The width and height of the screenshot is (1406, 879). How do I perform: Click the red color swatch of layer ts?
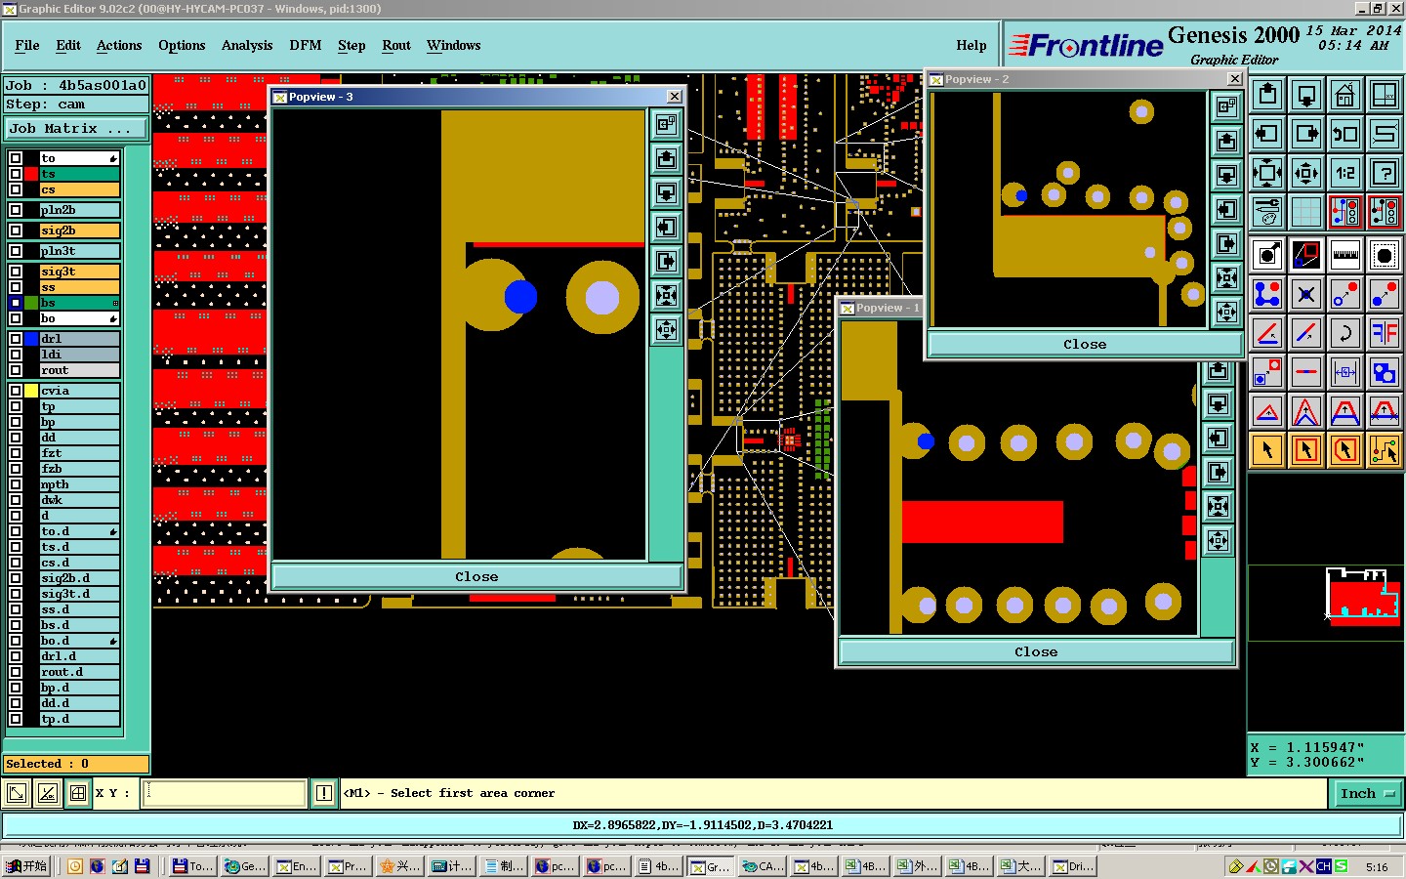[31, 174]
